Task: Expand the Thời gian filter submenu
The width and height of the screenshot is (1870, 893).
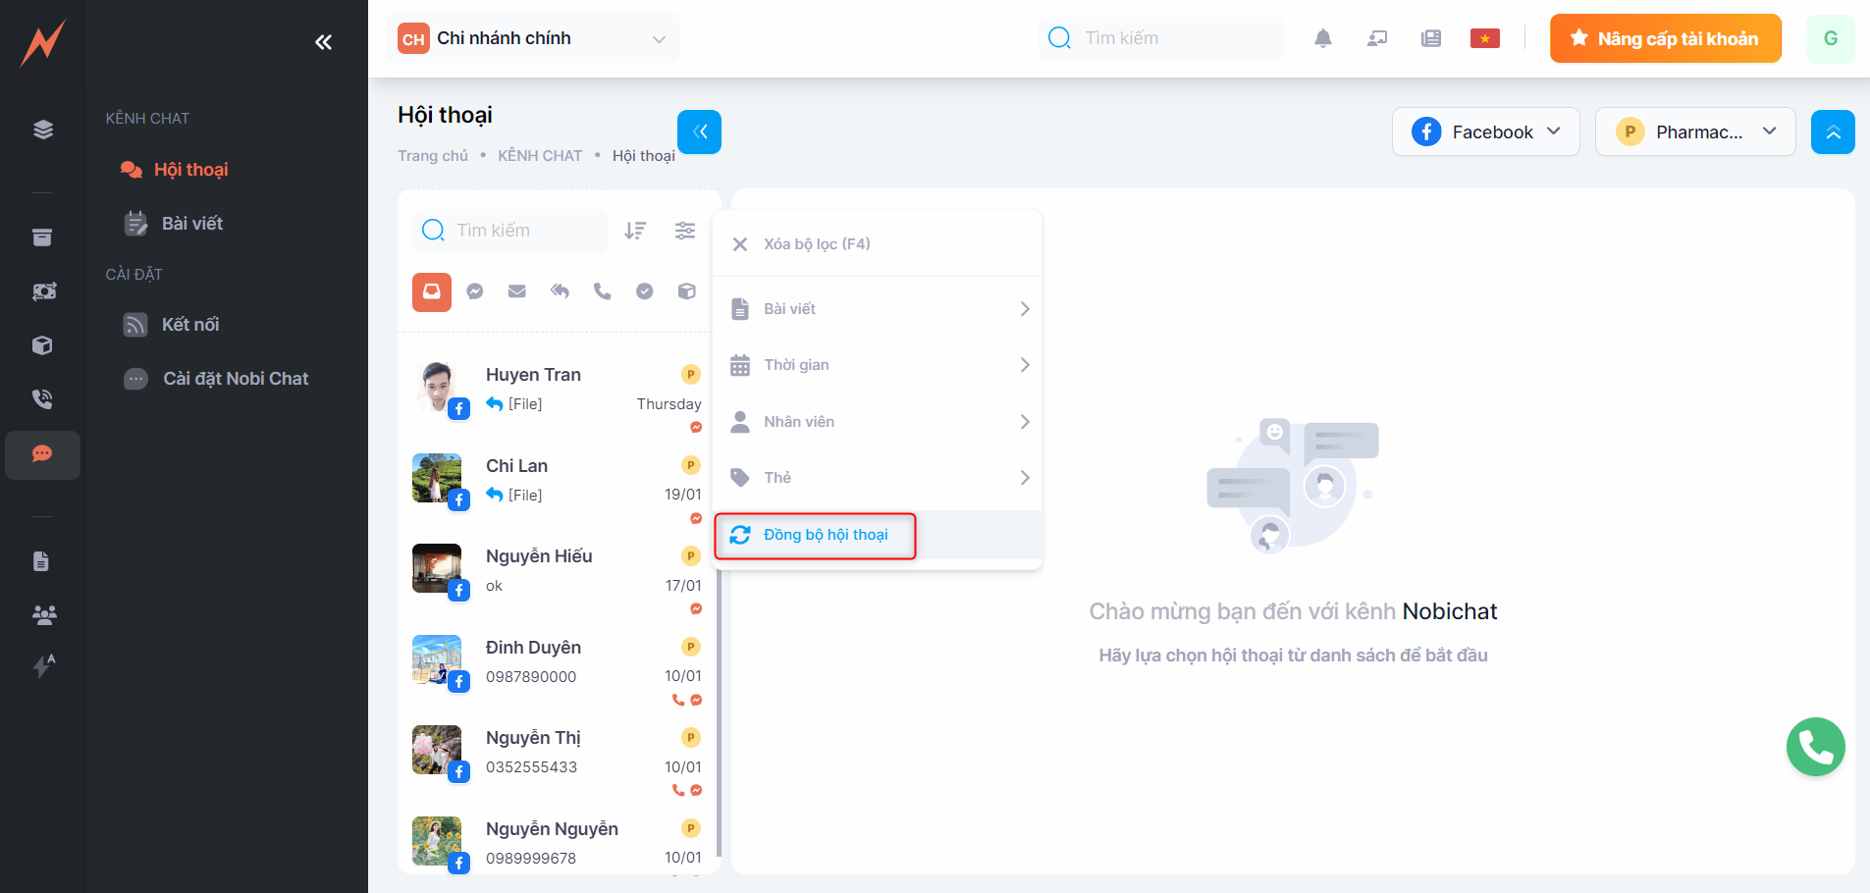Action: pyautogui.click(x=877, y=365)
